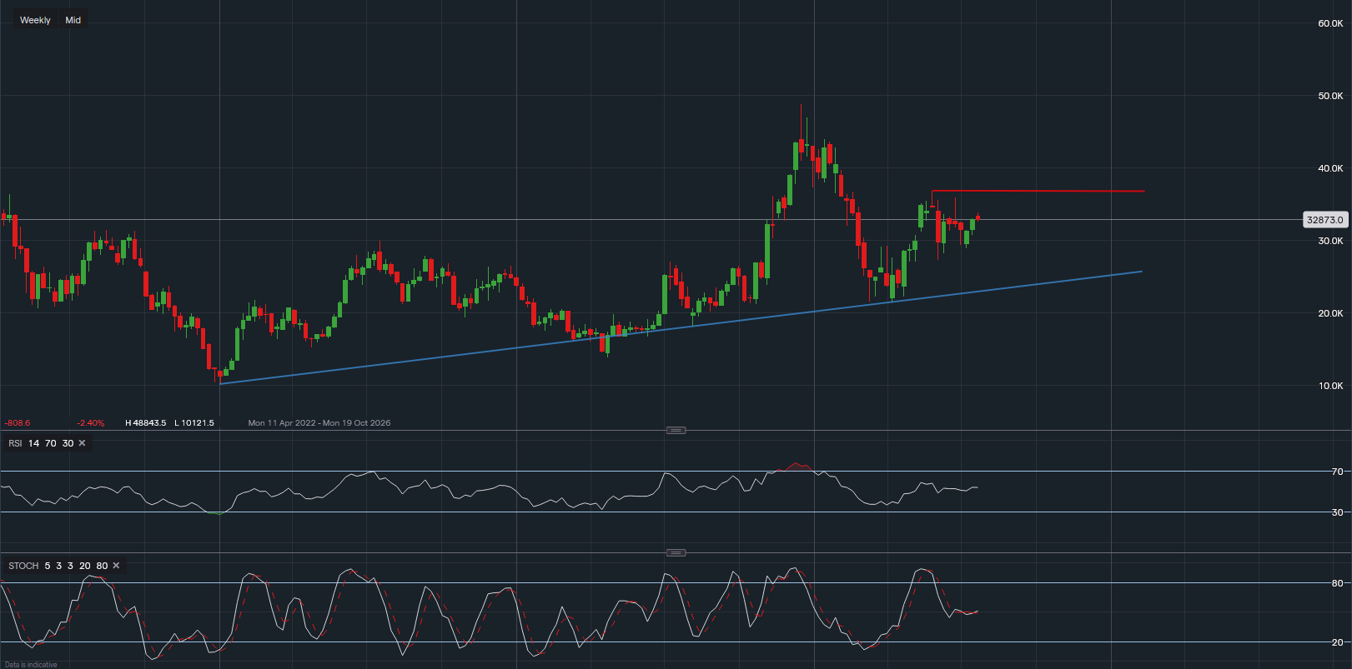Click the RSI overbought value 70
1352x669 pixels.
(x=50, y=443)
